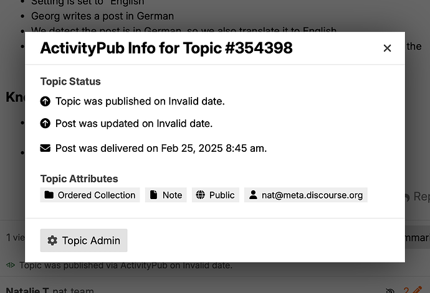Viewport: 430px width, 293px height.
Task: Click the pencil edit icon in the background post
Action: coord(417,290)
